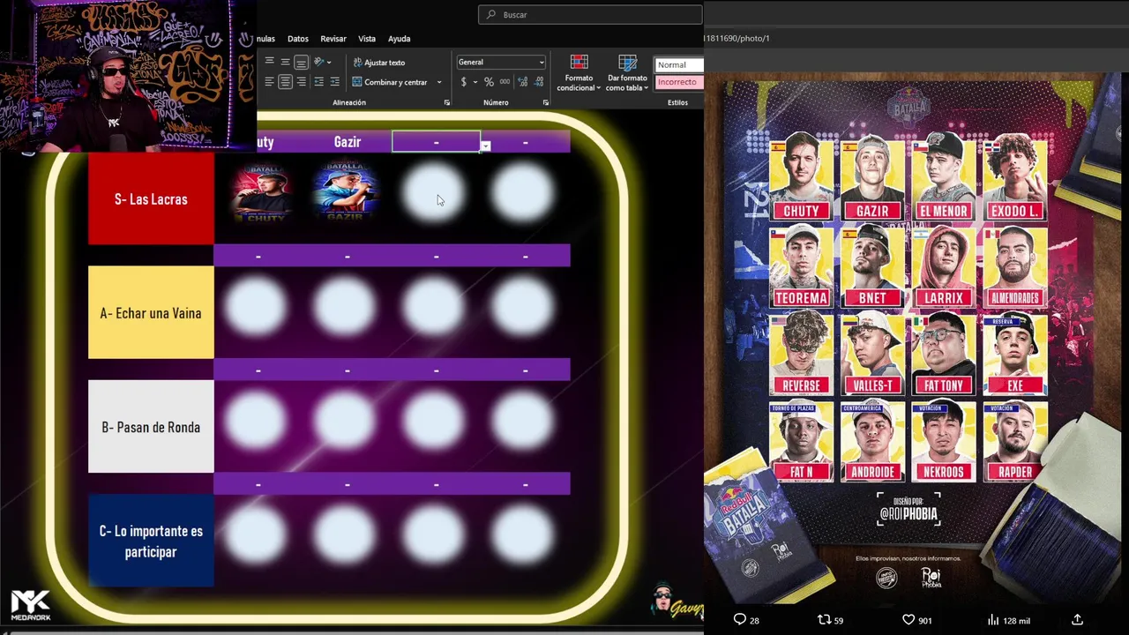Click the EL MENOR card on the poster

click(944, 176)
